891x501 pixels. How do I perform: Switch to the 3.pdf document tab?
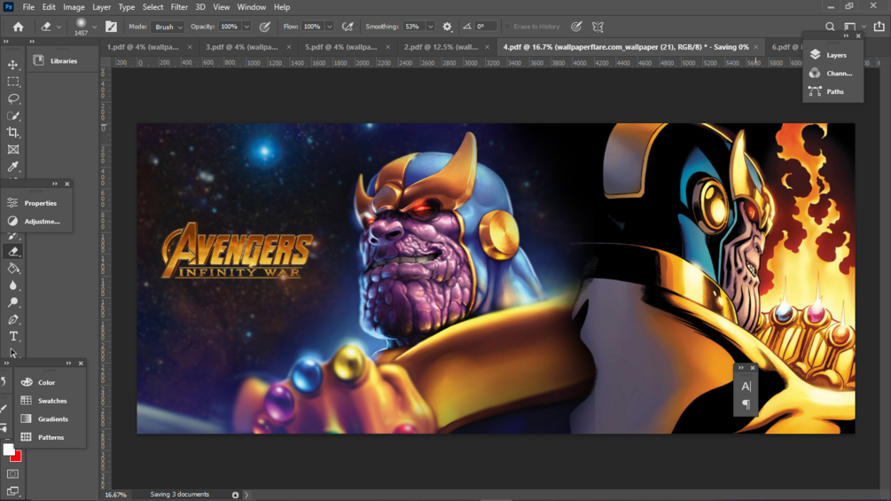pos(242,47)
